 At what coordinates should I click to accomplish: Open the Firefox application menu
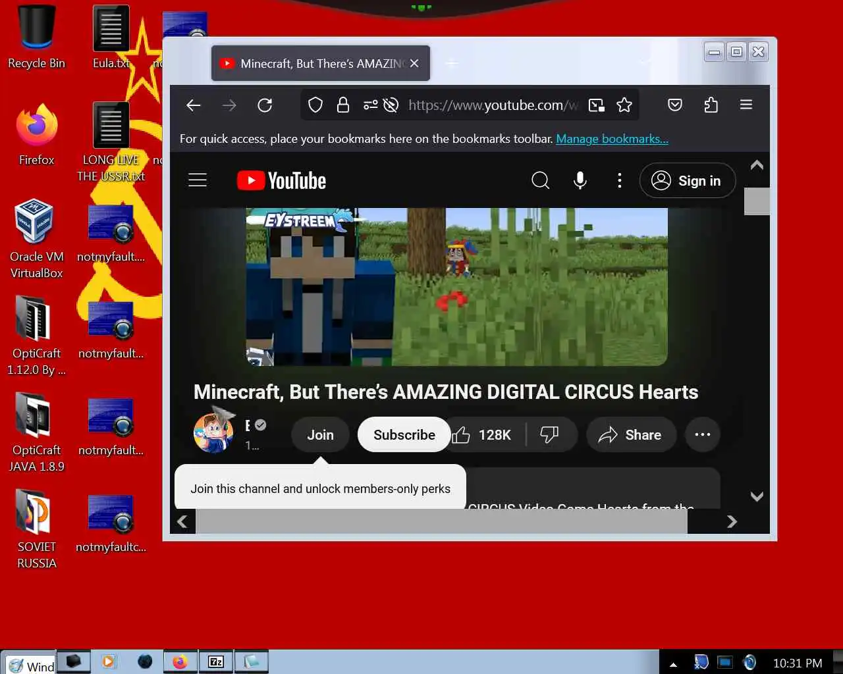[x=746, y=105]
